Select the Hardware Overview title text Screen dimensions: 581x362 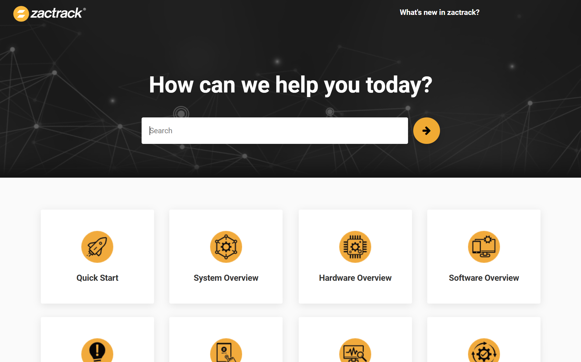355,278
